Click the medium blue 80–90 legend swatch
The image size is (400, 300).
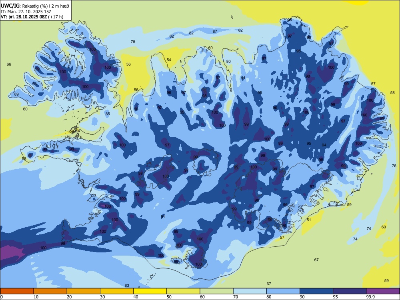coord(283,291)
